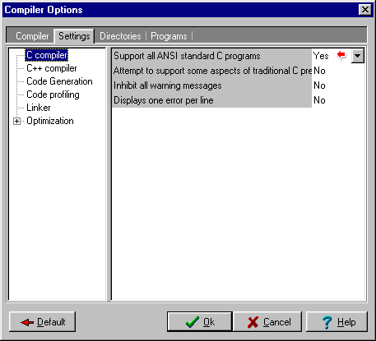The image size is (376, 341).
Task: Open Code profiling settings
Action: point(53,94)
